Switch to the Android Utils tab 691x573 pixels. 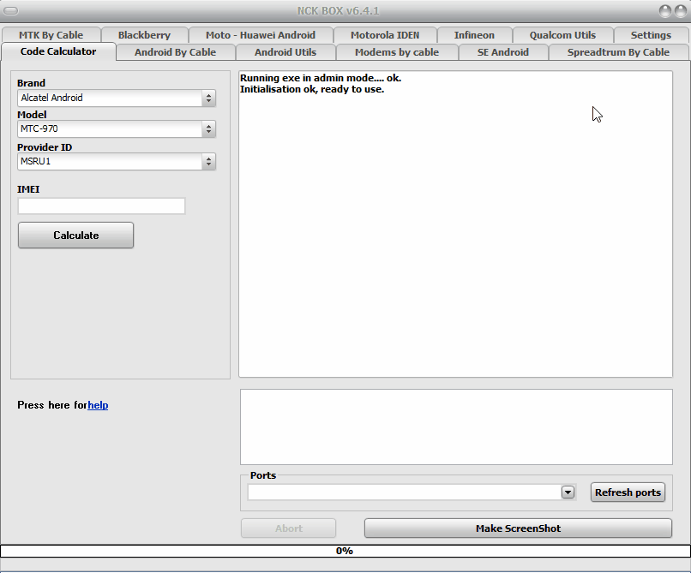285,52
